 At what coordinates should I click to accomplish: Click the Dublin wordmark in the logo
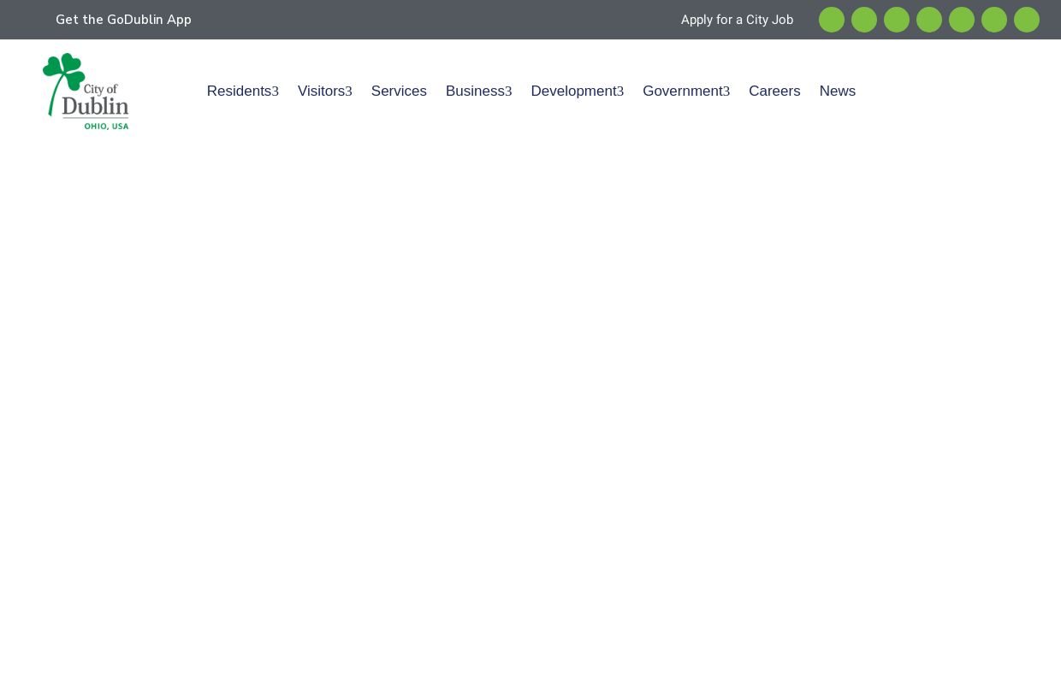tap(95, 107)
